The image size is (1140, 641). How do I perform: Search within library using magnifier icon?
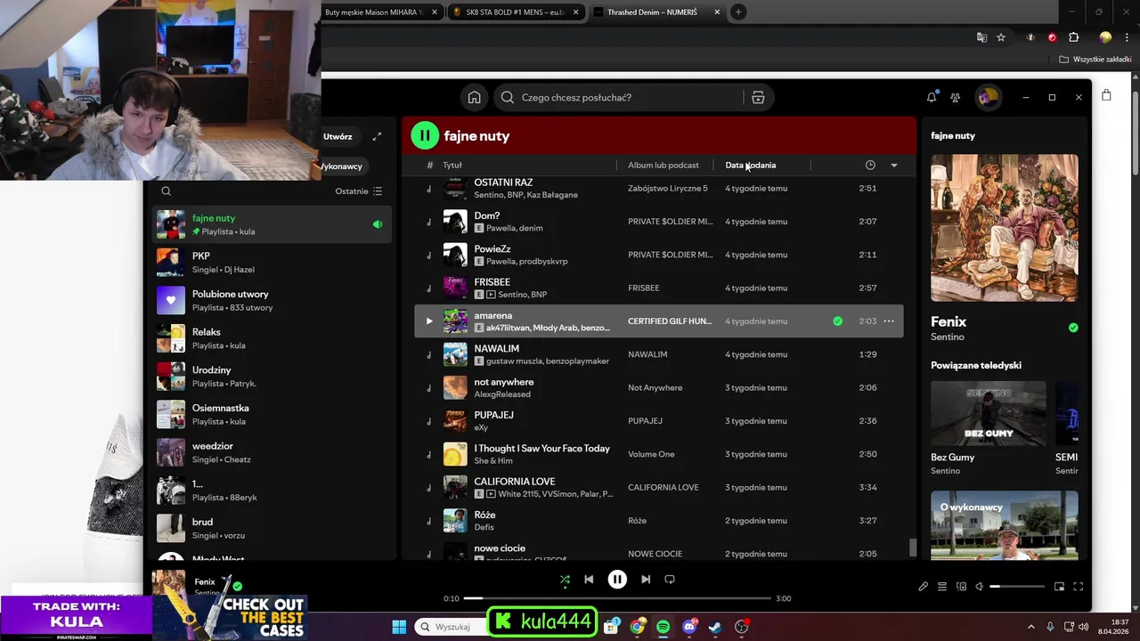coord(166,191)
